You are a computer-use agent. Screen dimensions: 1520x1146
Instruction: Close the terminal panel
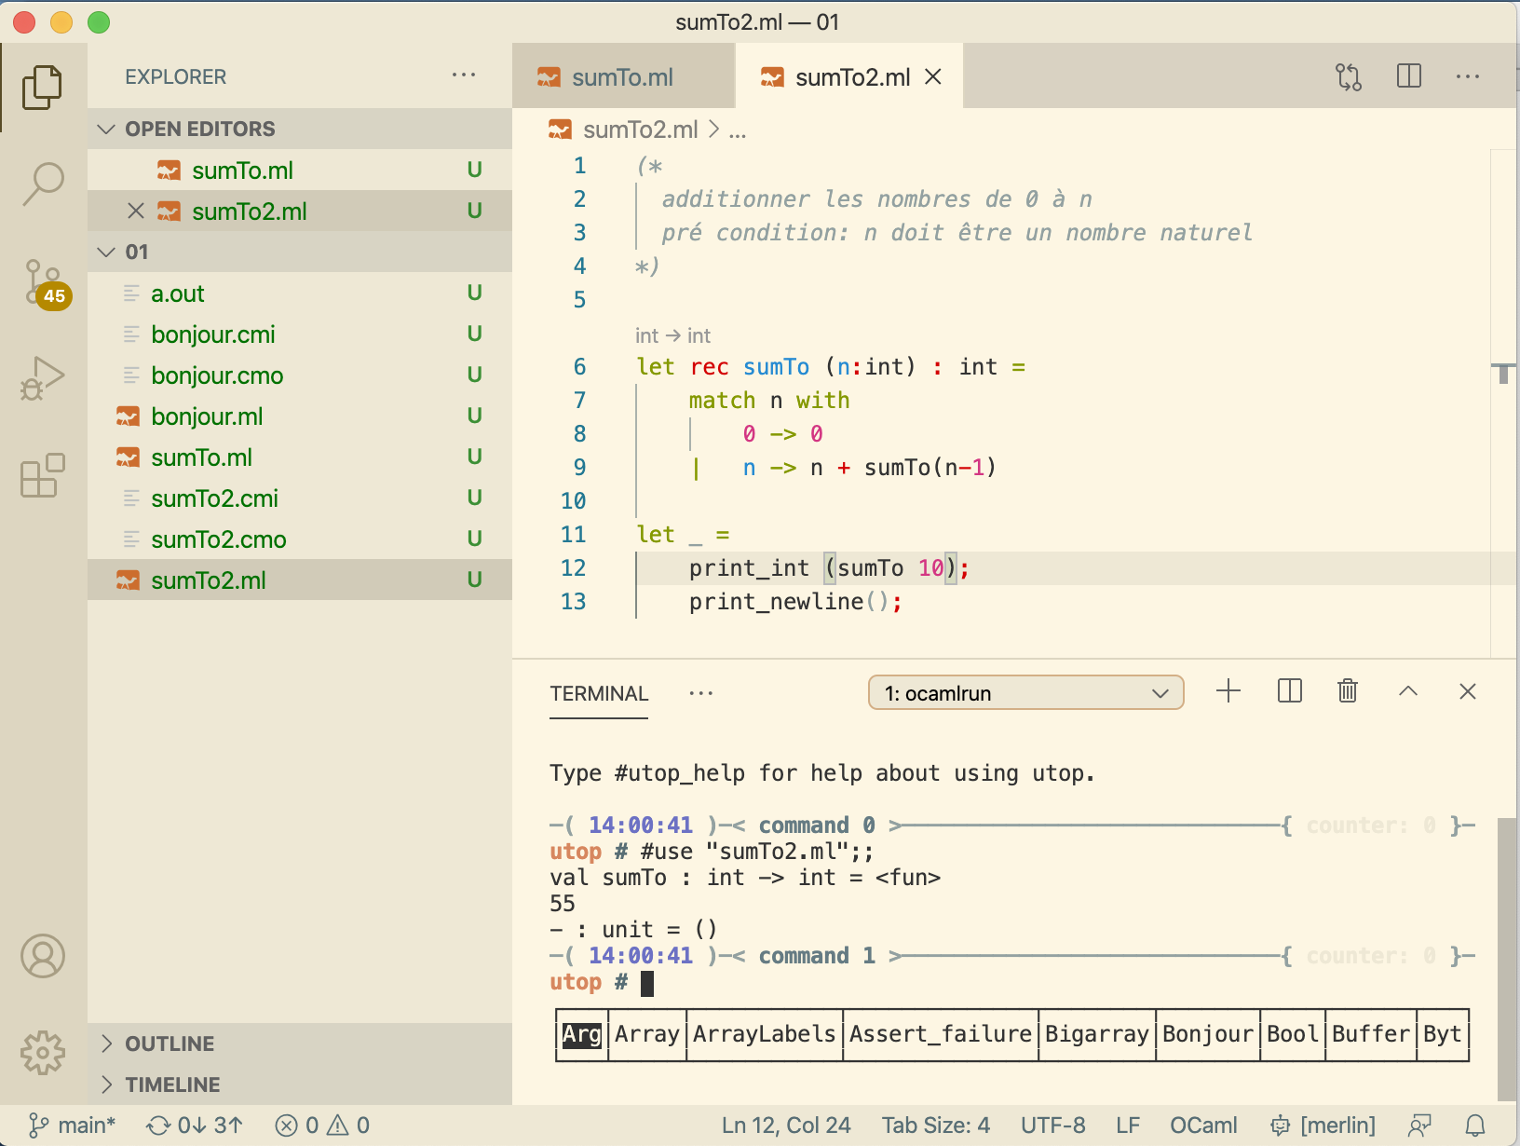click(1468, 691)
